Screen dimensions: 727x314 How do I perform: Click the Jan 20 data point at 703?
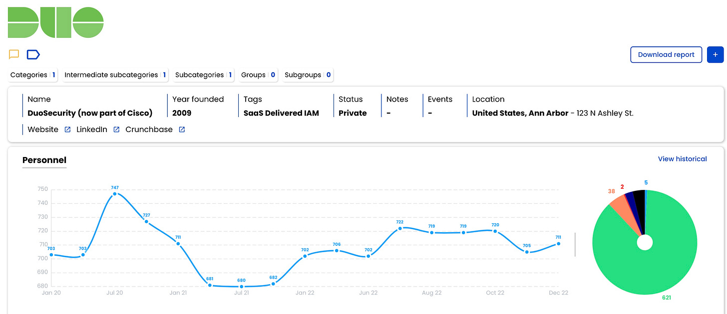tap(51, 255)
